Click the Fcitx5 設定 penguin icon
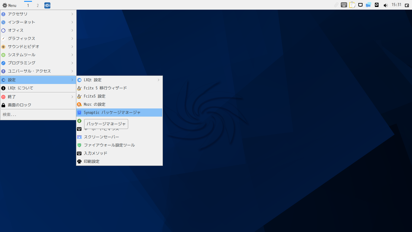Image resolution: width=412 pixels, height=232 pixels. (79, 96)
